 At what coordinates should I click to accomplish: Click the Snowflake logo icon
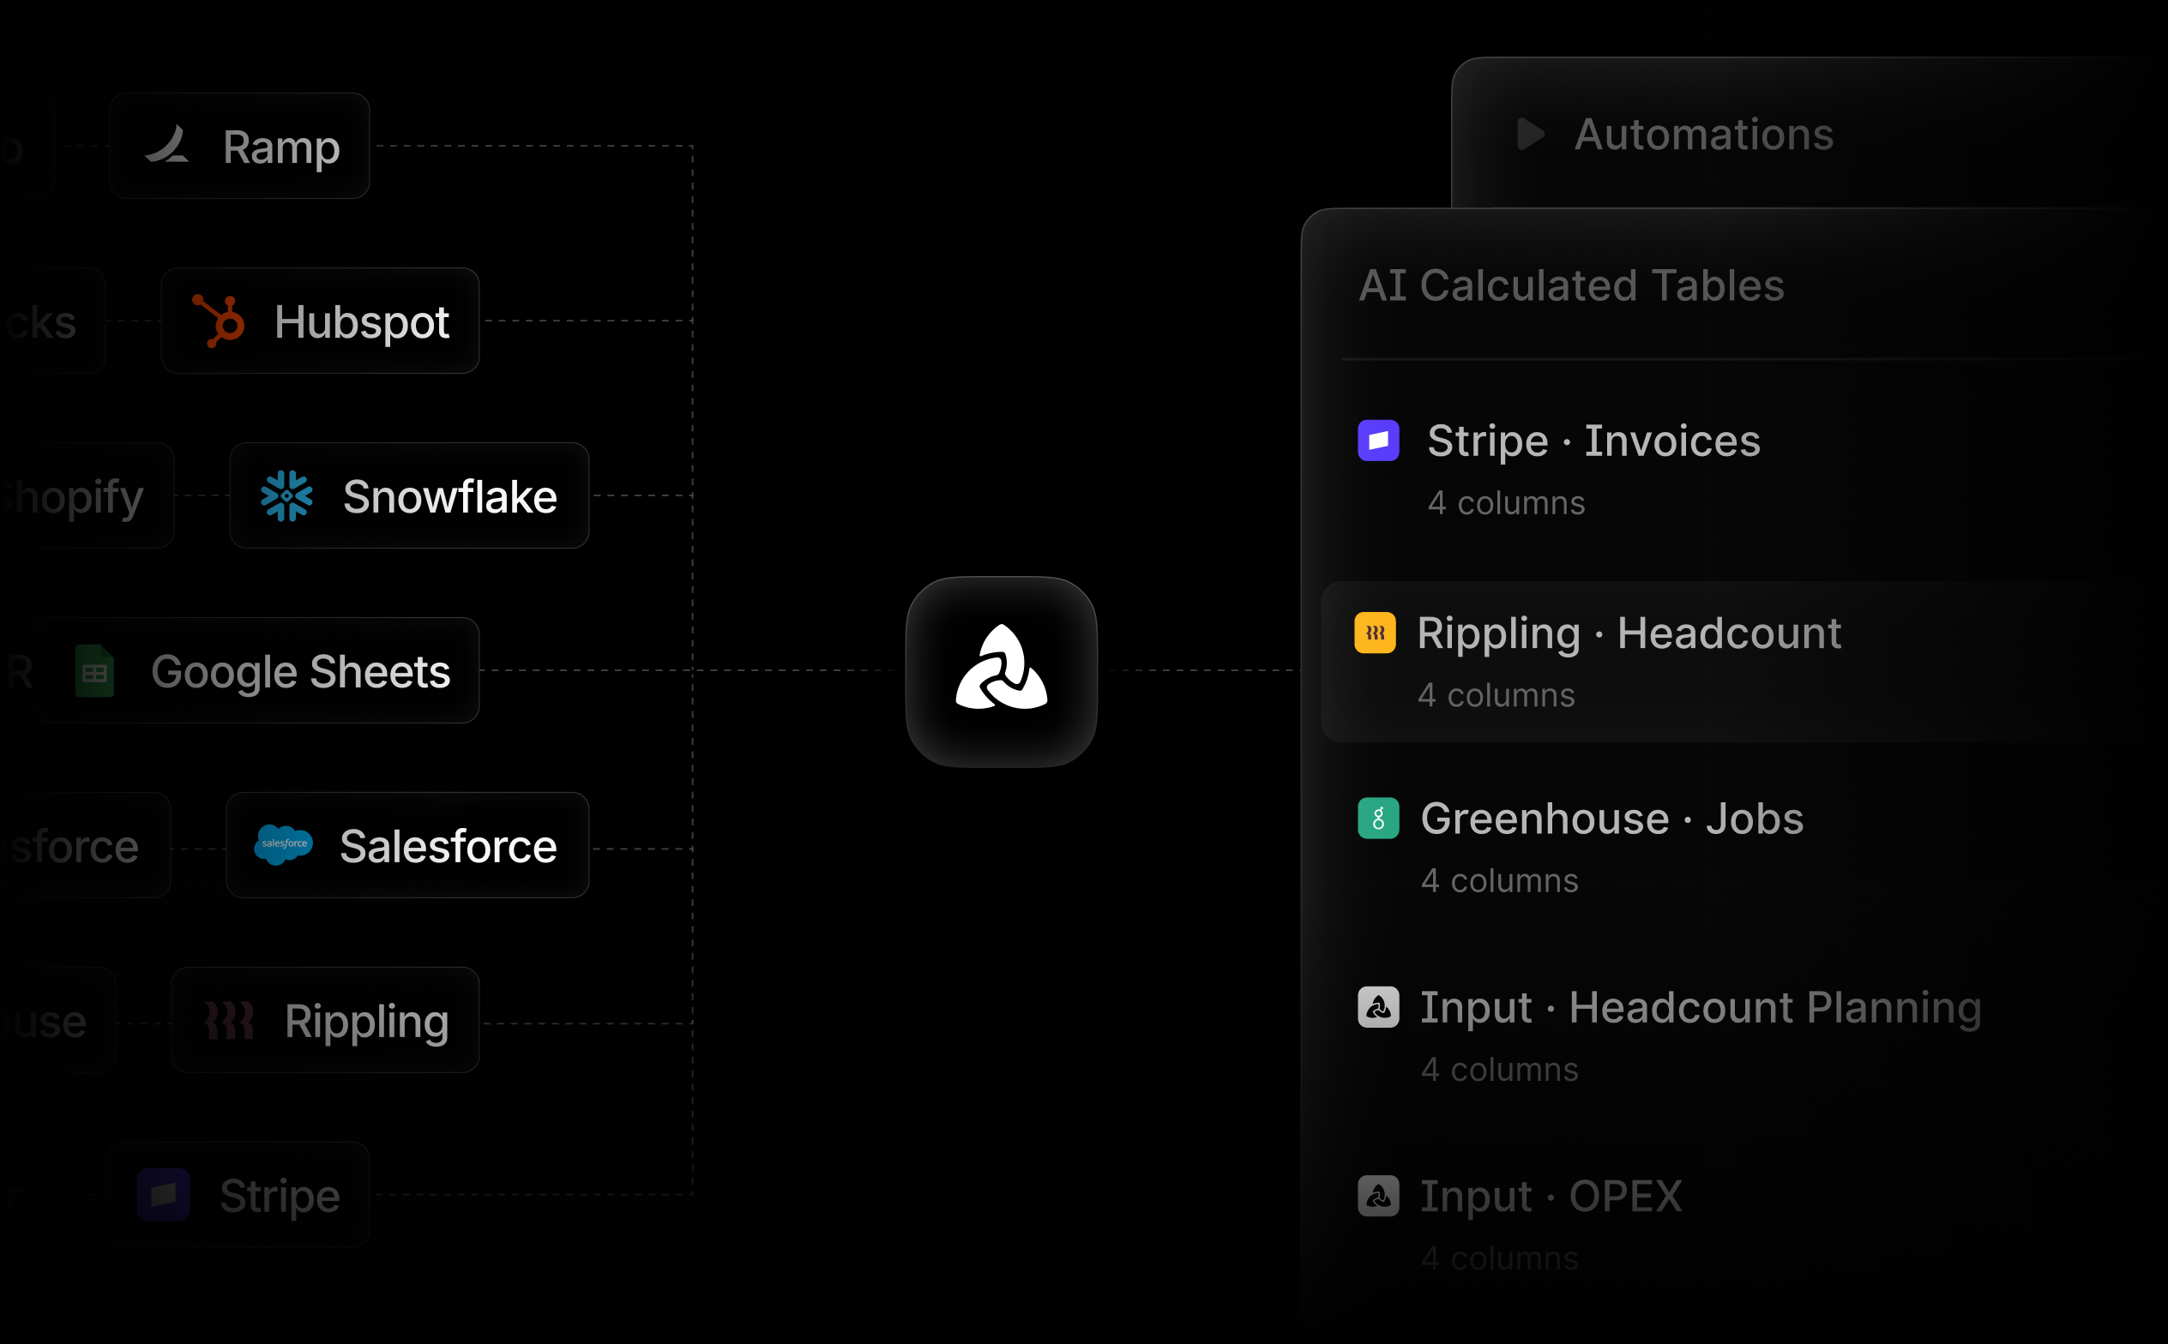(286, 495)
